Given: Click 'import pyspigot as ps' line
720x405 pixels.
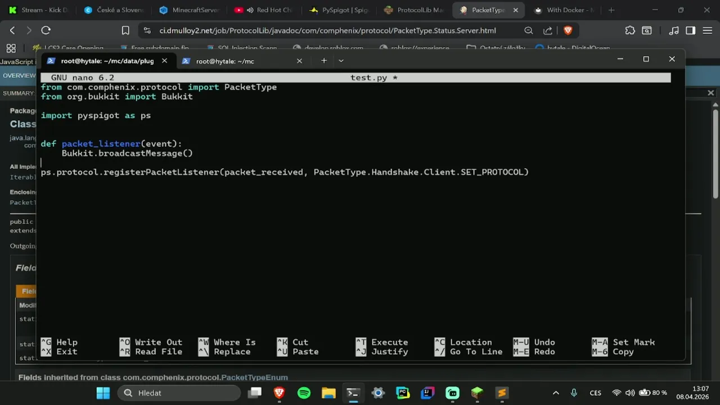Looking at the screenshot, I should [96, 115].
